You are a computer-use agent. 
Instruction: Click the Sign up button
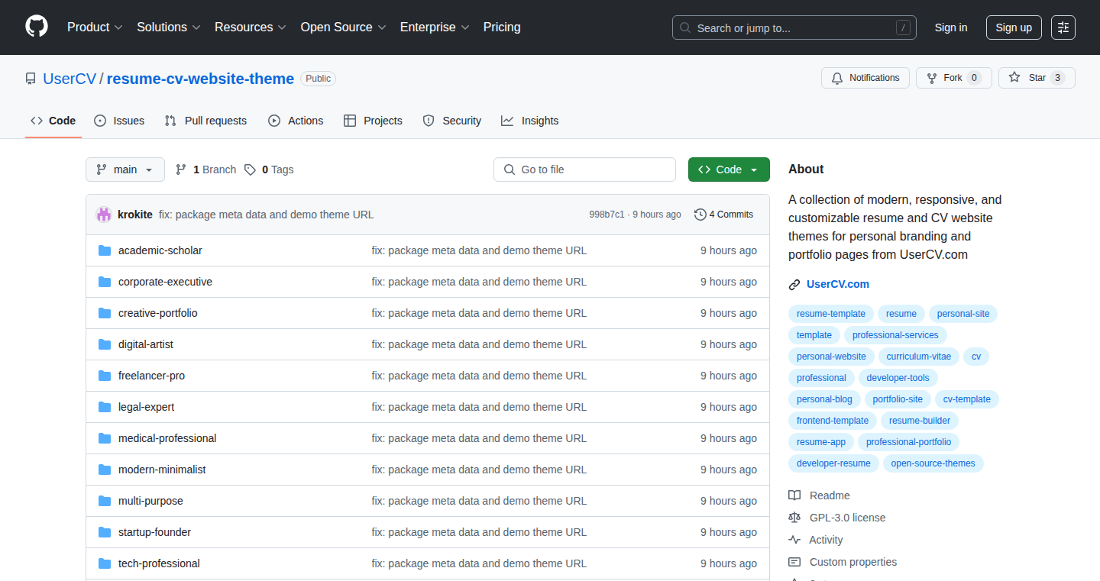pyautogui.click(x=1014, y=27)
